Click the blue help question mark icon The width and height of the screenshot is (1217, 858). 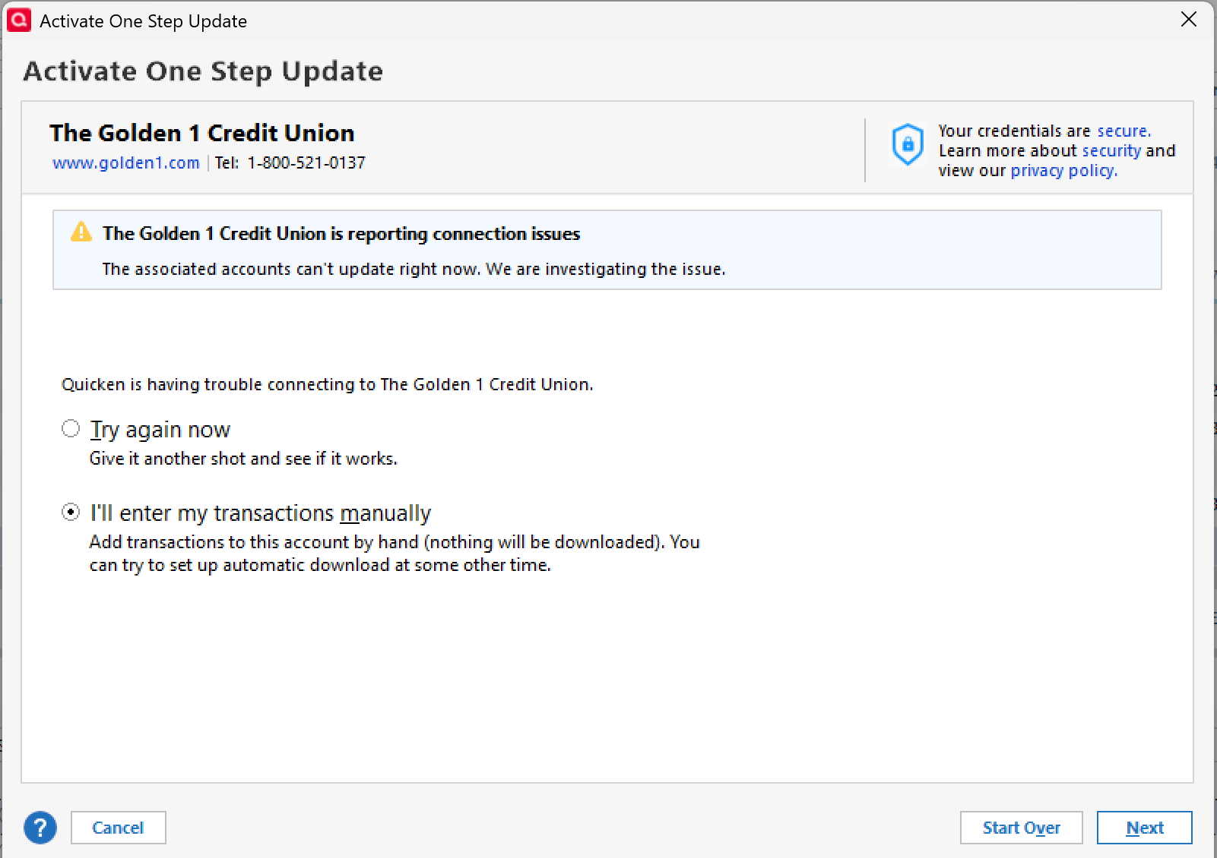click(40, 828)
